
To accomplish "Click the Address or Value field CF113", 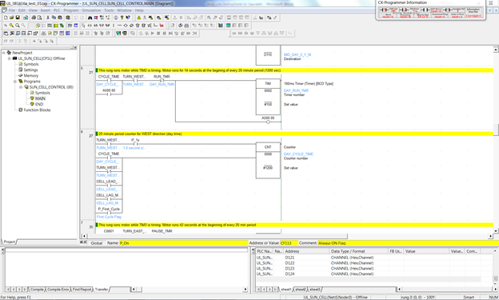I will click(x=289, y=243).
